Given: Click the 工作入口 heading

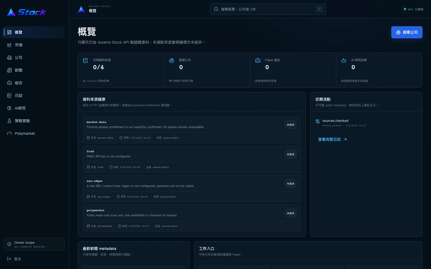Looking at the screenshot, I should 207,249.
